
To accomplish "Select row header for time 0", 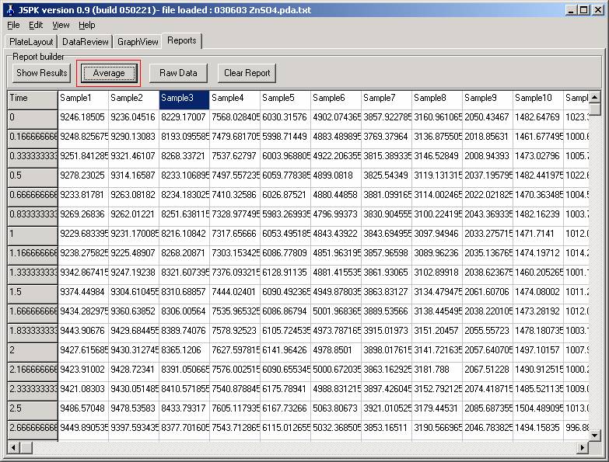I will [33, 120].
